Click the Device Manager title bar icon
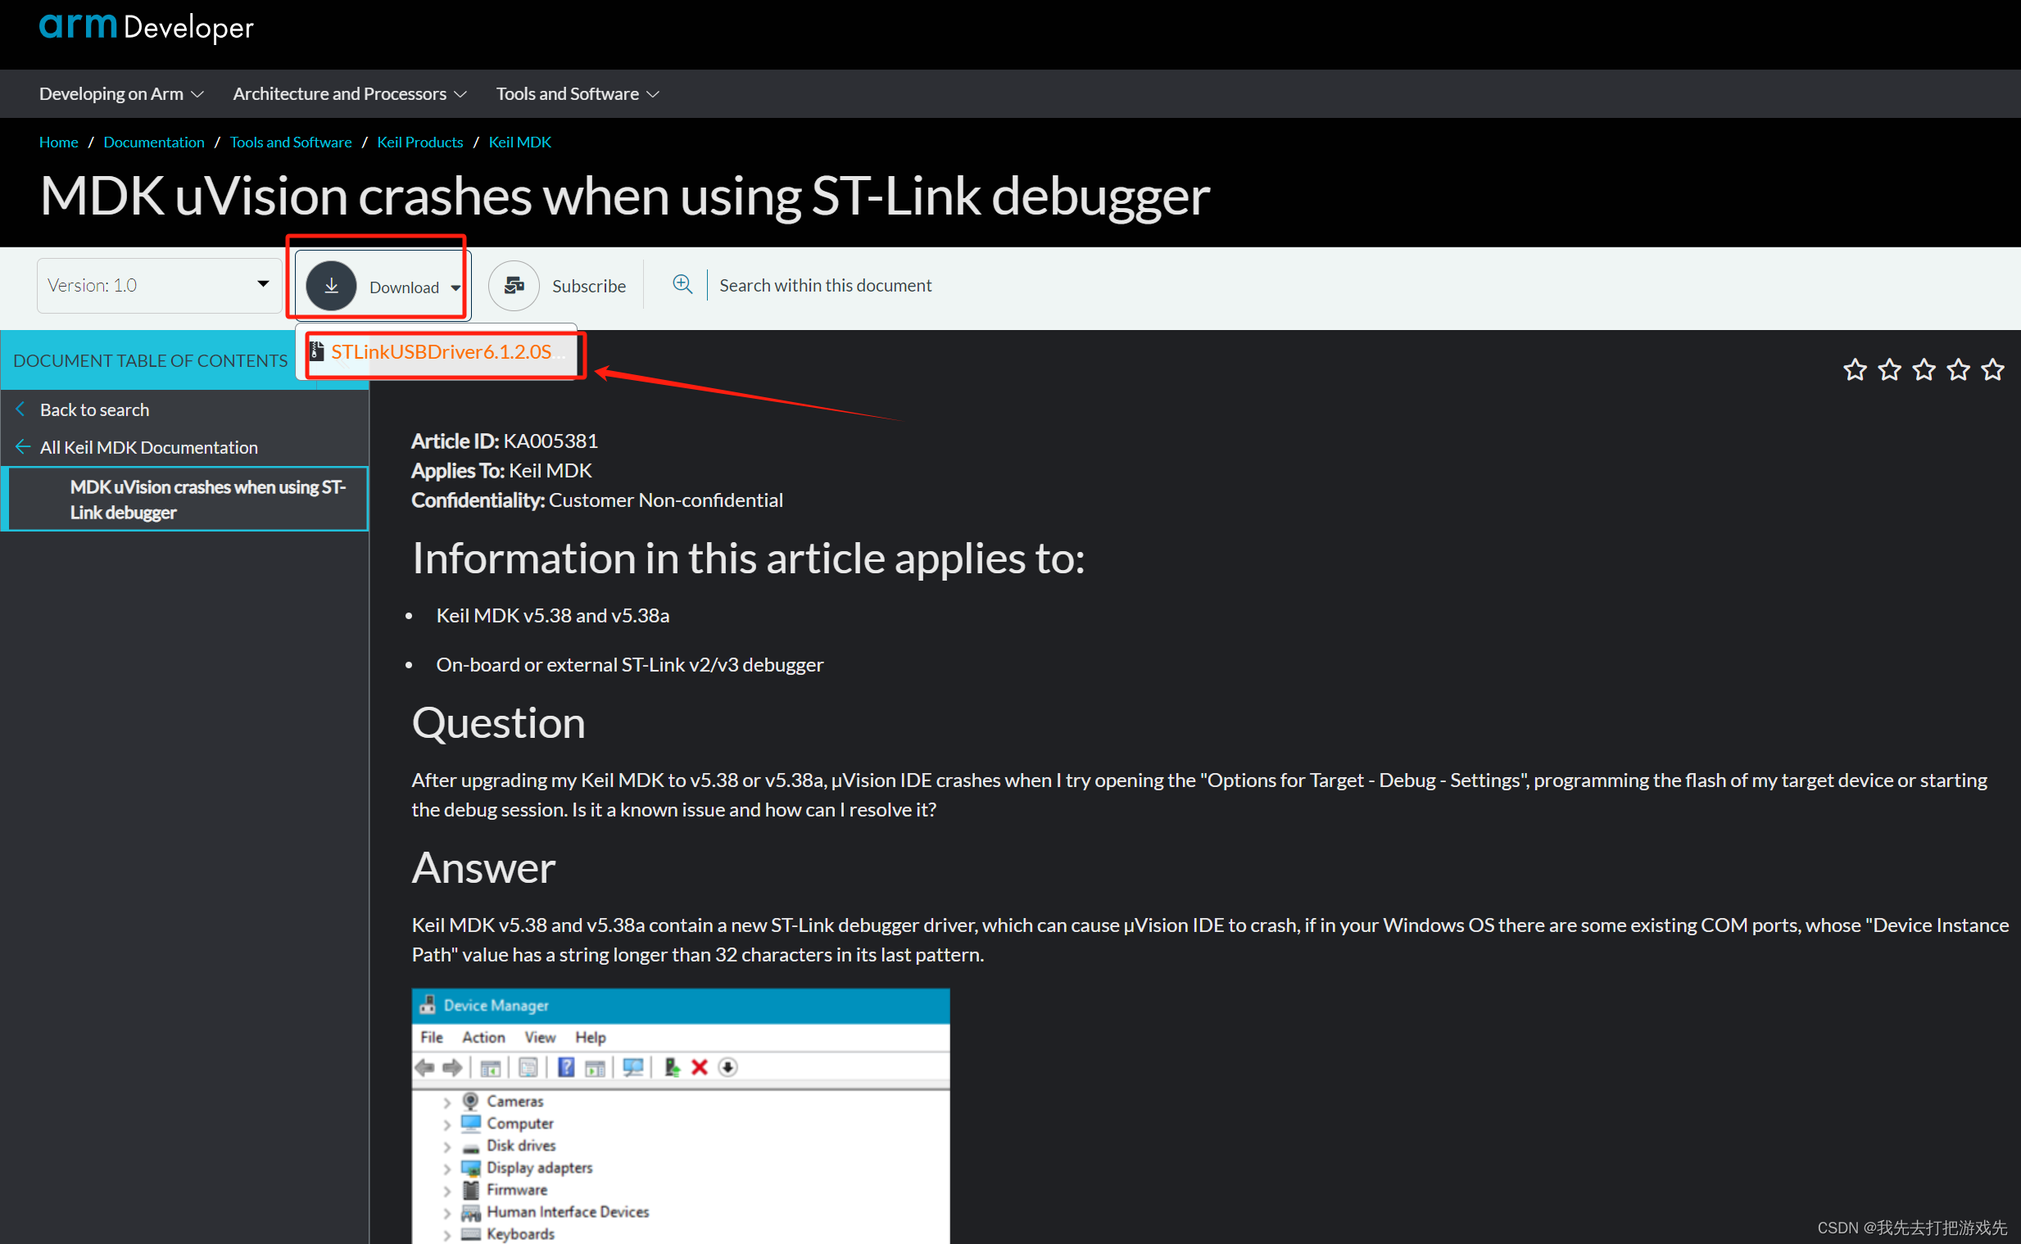 point(427,1006)
